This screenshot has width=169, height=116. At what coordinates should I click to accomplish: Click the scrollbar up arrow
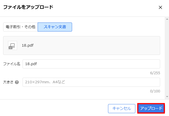[167, 19]
